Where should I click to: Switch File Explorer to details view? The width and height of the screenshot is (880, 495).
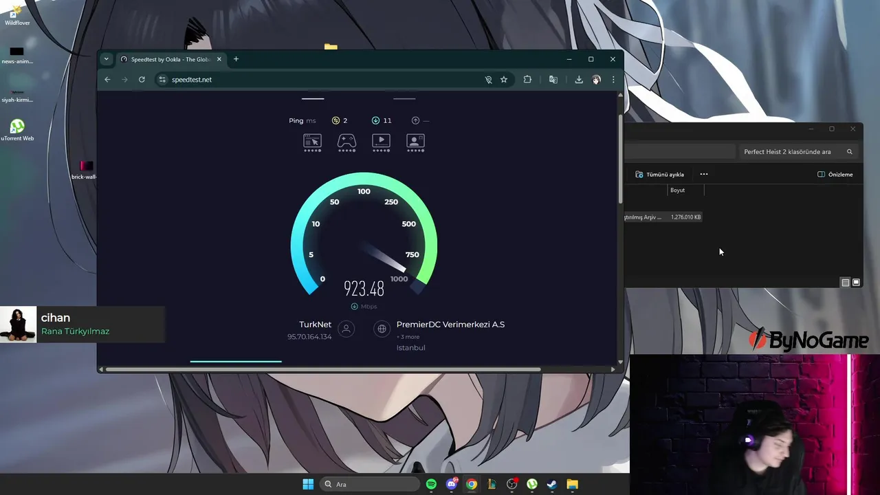coord(846,283)
